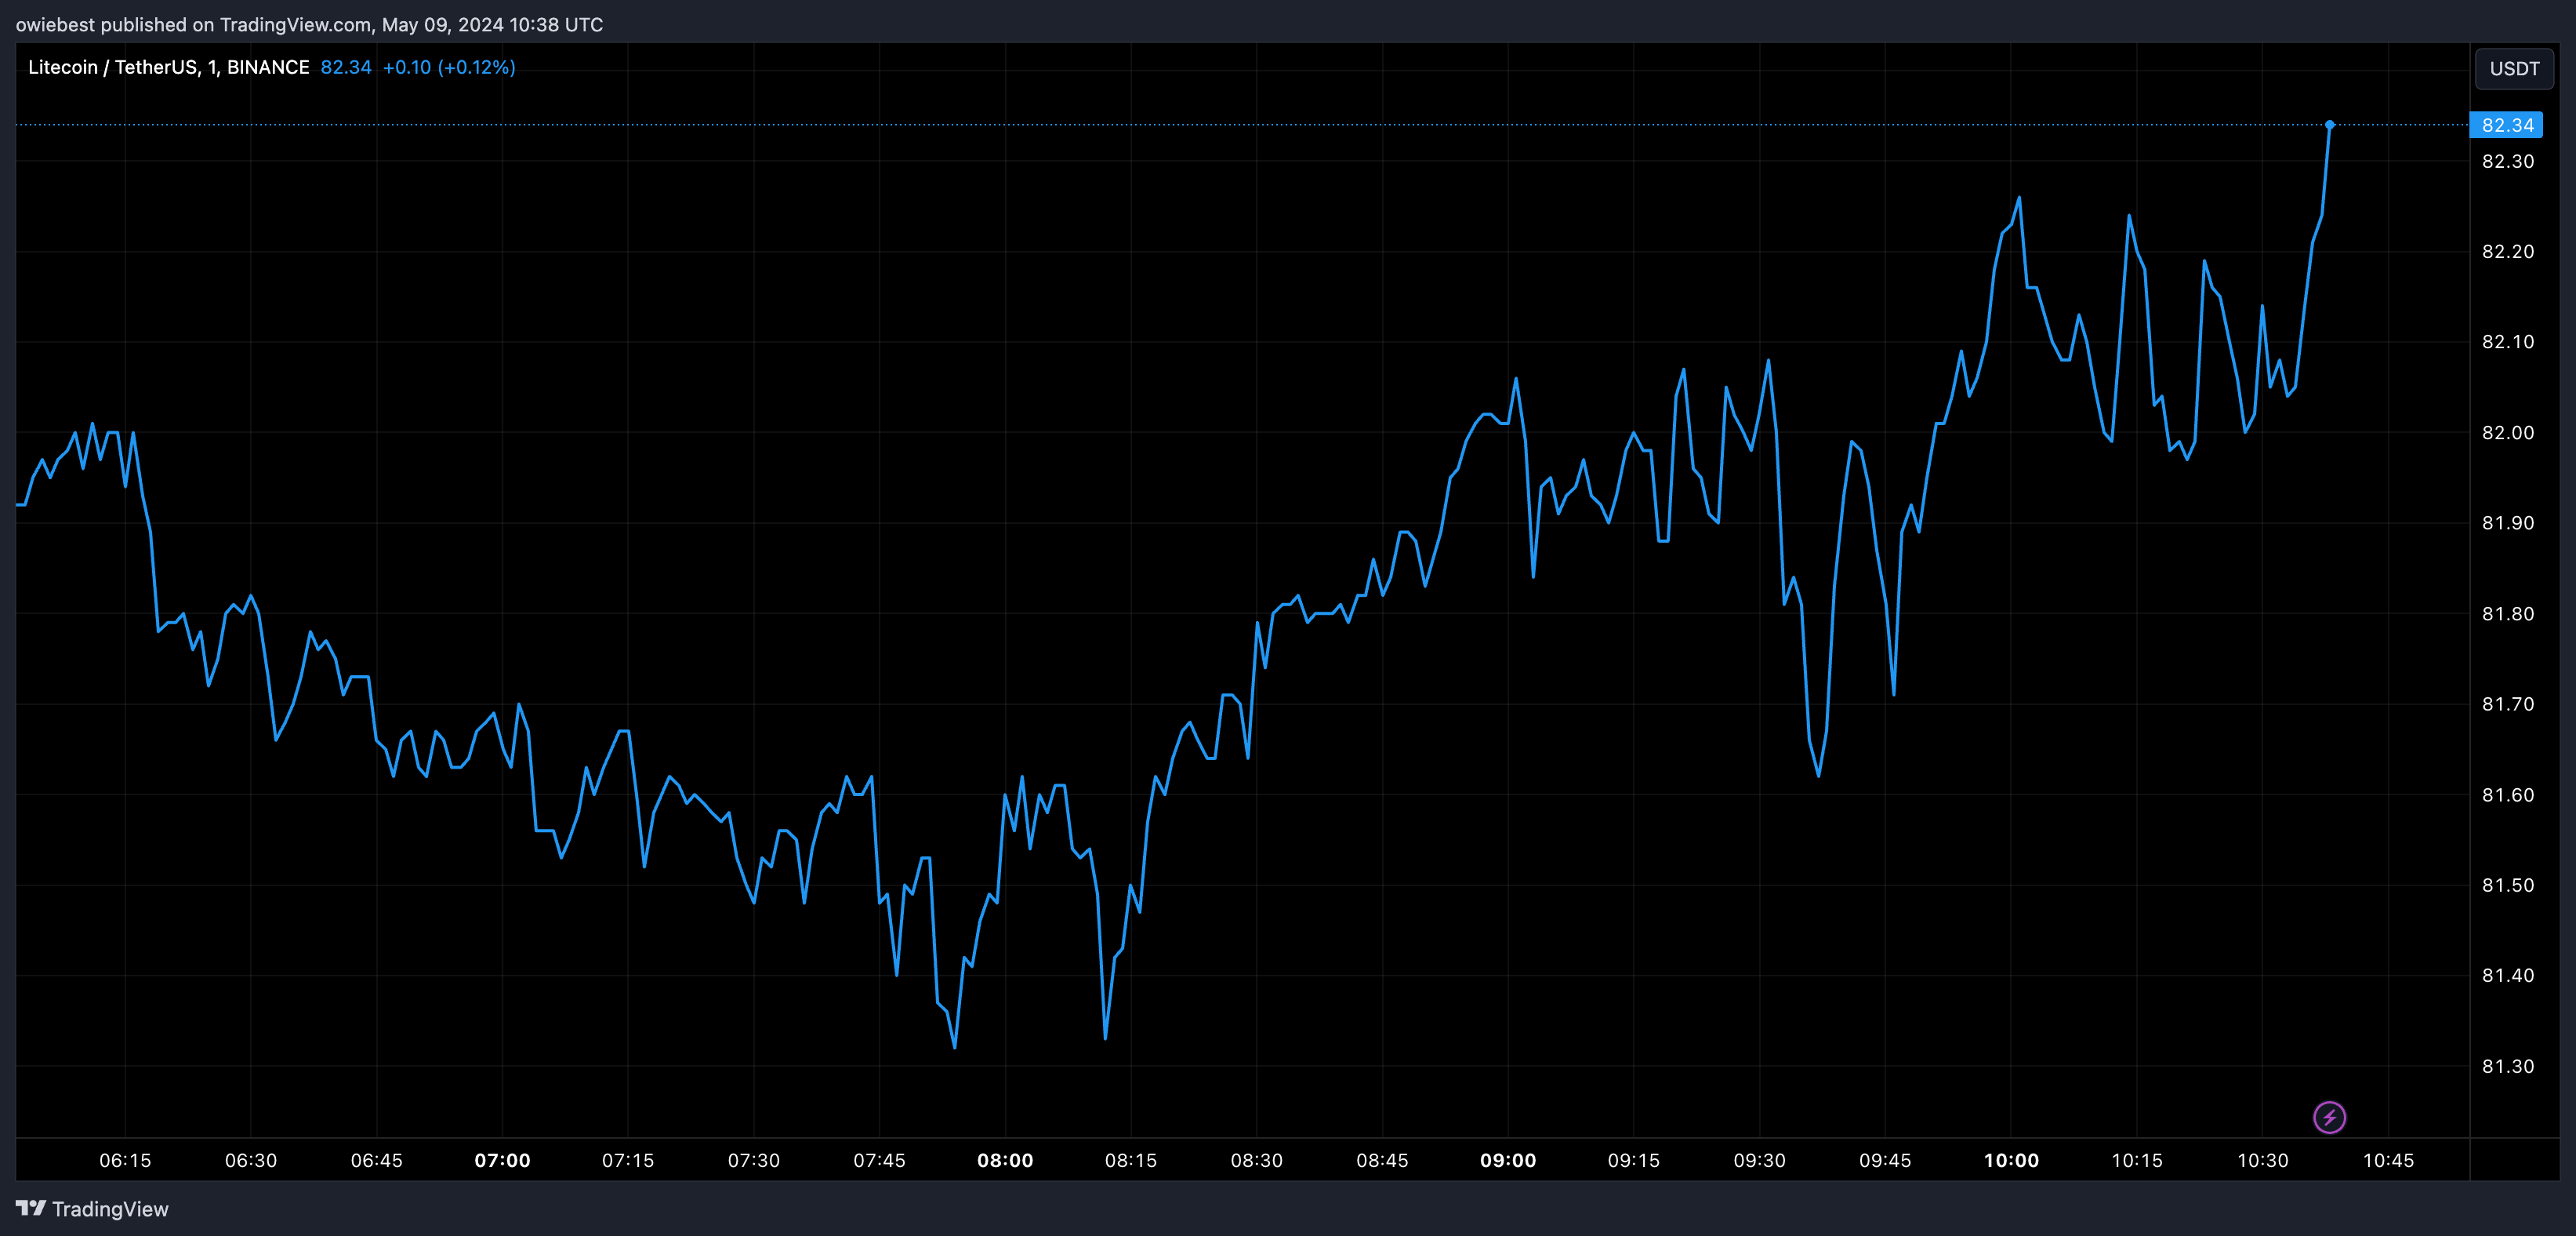The height and width of the screenshot is (1236, 2576).
Task: Click the highlighted 82.34 price label
Action: click(2506, 125)
